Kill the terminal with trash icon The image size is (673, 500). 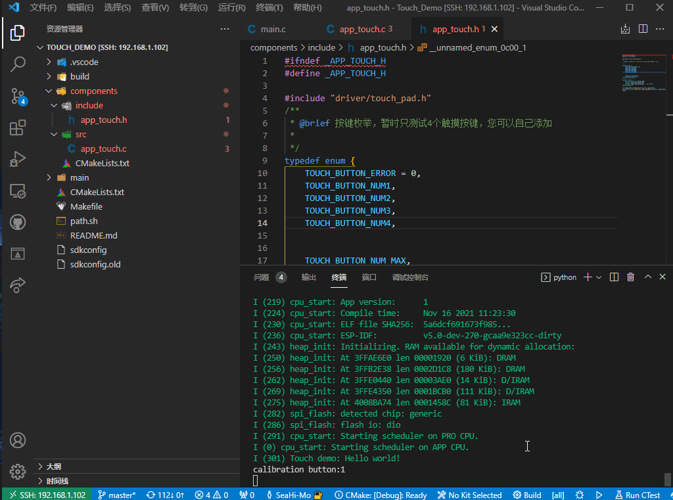630,277
